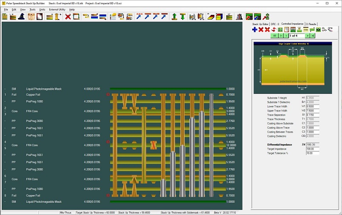Click the Differential Impedance Zd value 100.35

313,144
